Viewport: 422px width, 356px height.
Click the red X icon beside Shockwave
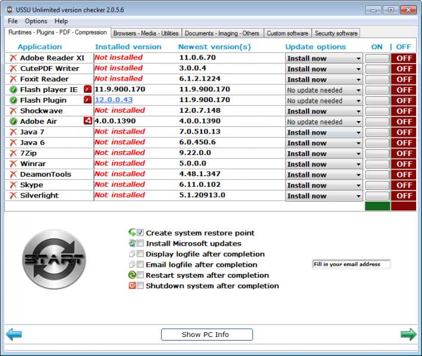tap(13, 111)
